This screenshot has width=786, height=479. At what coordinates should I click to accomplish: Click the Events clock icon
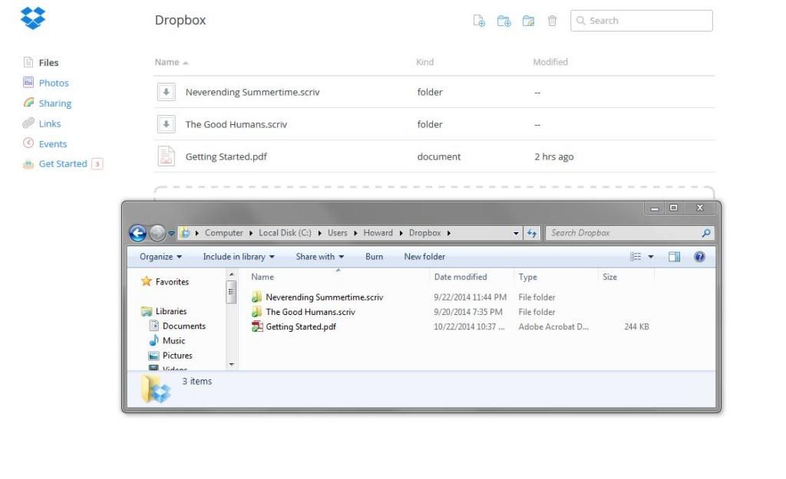coord(28,143)
